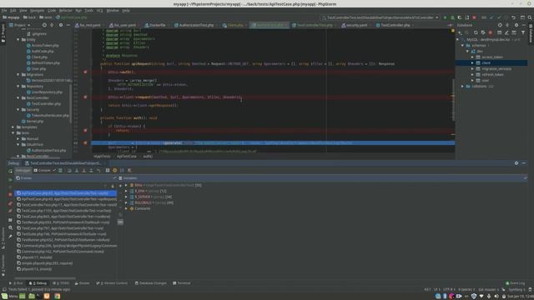The height and width of the screenshot is (300, 534).
Task: Hide the Project panel with minimize icon
Action: [68, 25]
